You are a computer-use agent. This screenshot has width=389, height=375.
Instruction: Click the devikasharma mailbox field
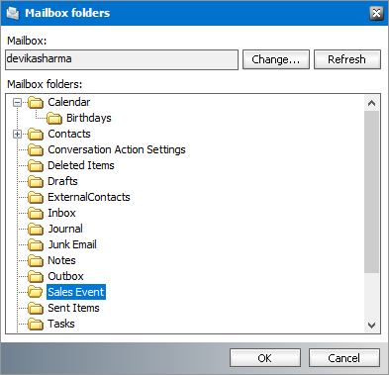tap(122, 59)
